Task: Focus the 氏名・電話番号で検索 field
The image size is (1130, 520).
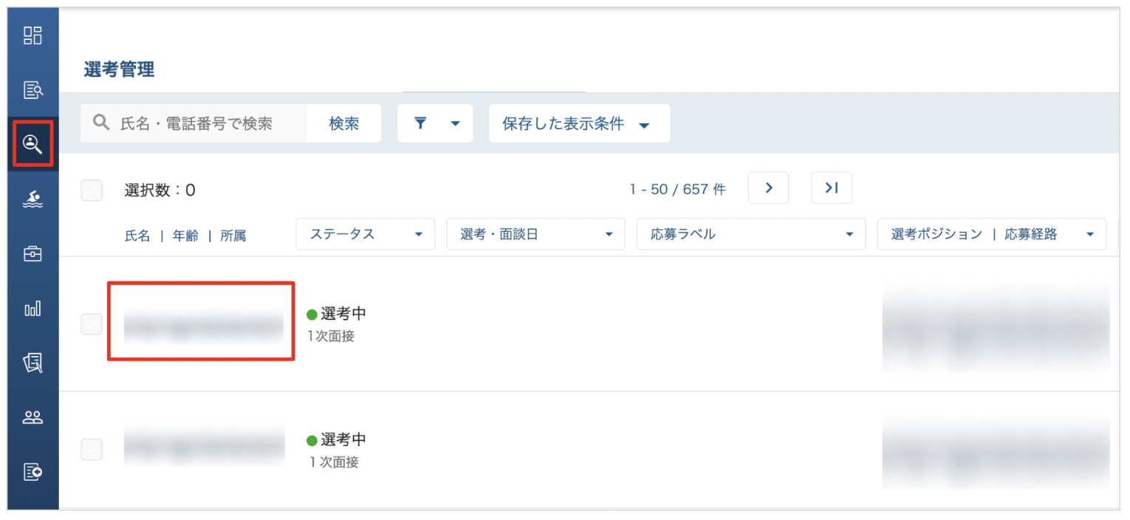Action: [x=194, y=123]
